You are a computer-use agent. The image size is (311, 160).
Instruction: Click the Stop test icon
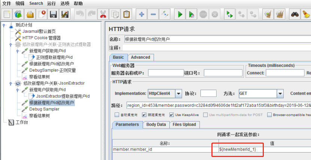[x=203, y=14]
